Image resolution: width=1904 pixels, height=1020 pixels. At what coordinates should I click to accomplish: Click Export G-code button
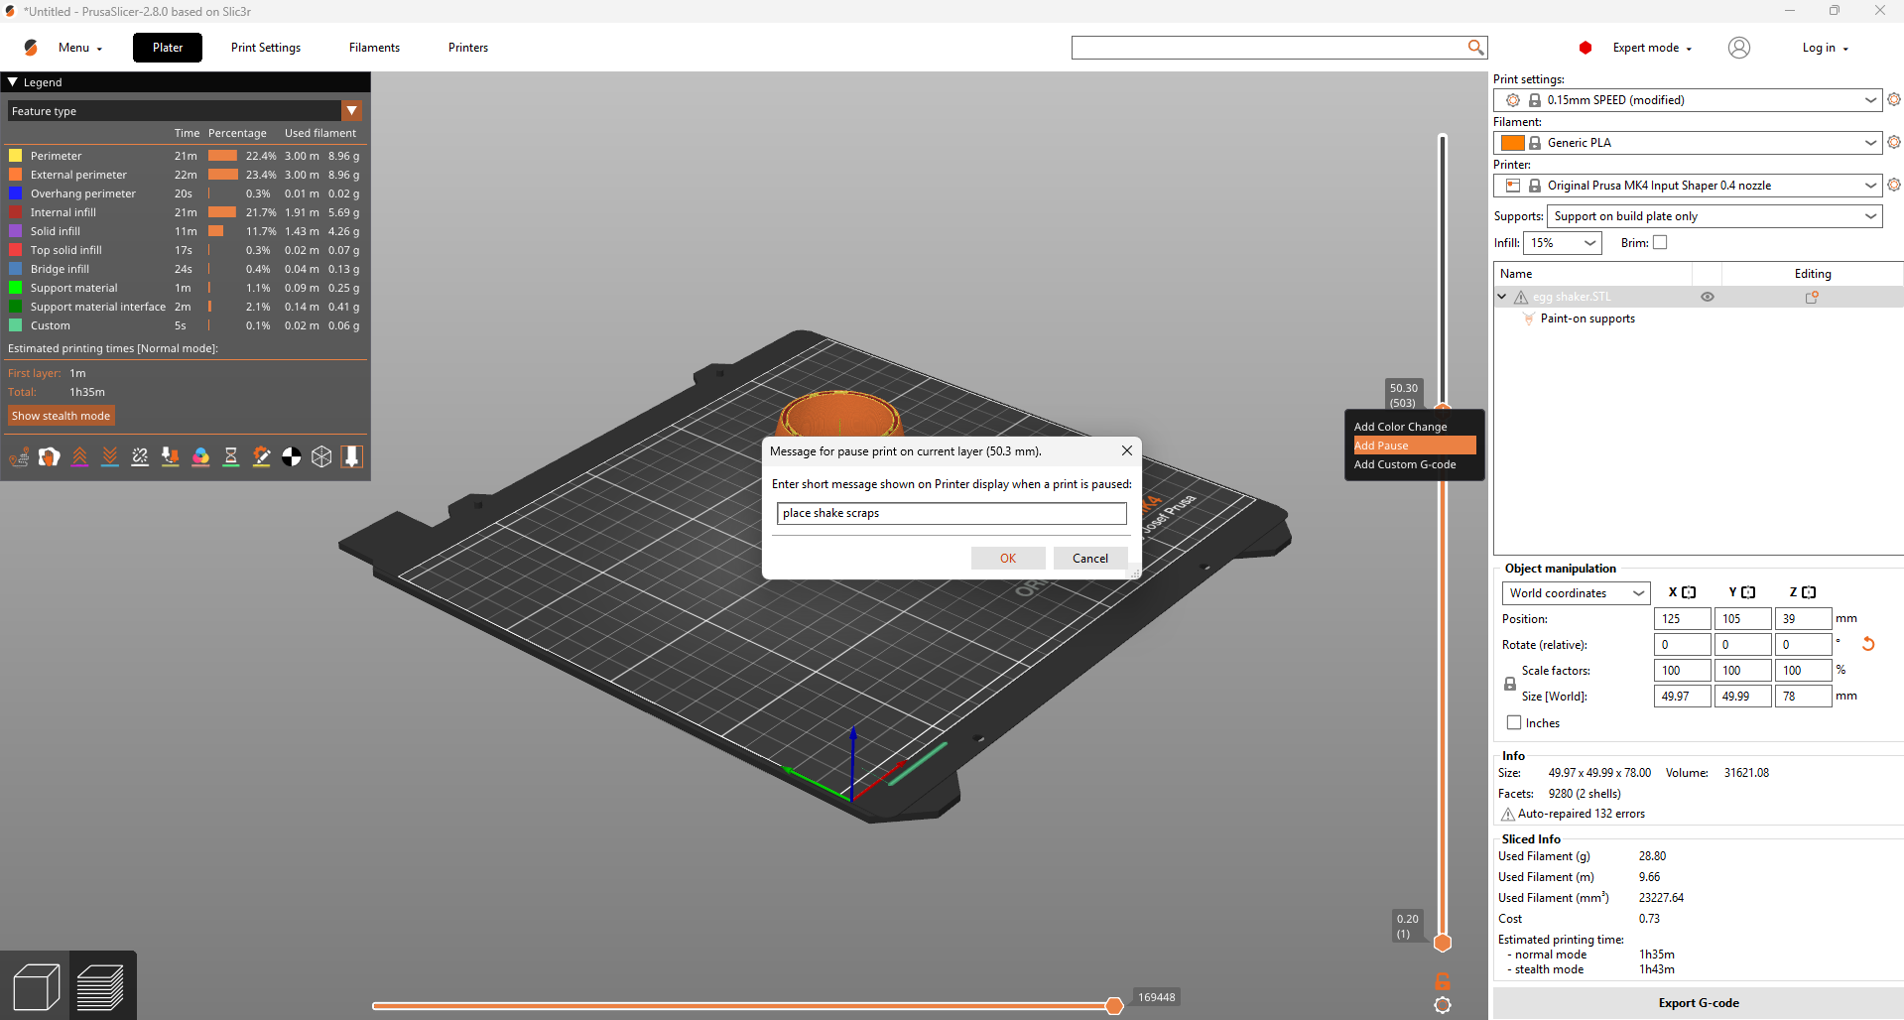1698,1003
